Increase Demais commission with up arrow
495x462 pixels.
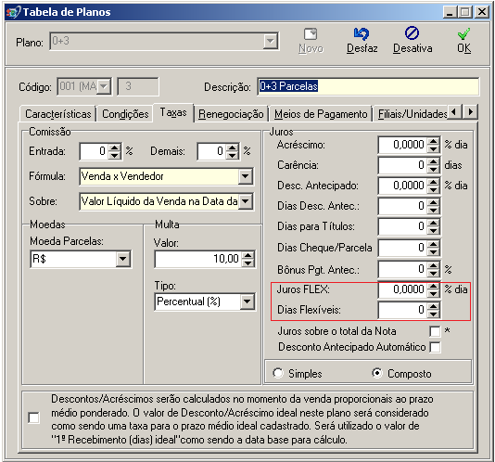(x=233, y=148)
